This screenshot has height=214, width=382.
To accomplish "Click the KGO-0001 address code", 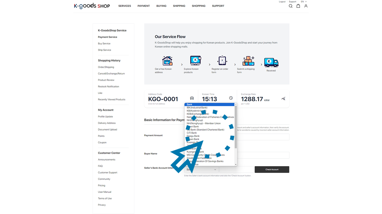I will coord(163,99).
